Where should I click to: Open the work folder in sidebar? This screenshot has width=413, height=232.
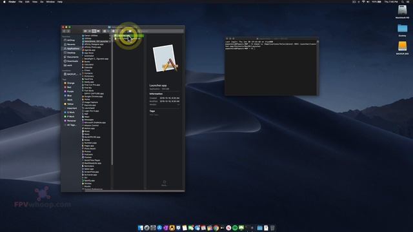click(69, 65)
